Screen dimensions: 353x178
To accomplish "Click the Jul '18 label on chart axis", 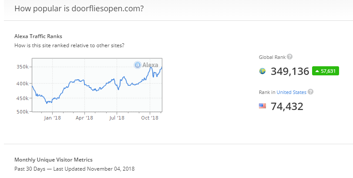I will click(117, 117).
